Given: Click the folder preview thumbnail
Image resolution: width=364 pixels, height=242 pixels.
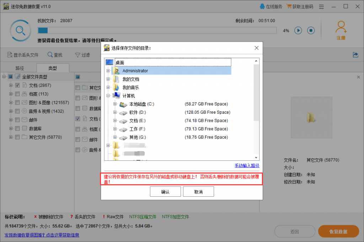Looking at the screenshot, I should pyautogui.click(x=311, y=118).
